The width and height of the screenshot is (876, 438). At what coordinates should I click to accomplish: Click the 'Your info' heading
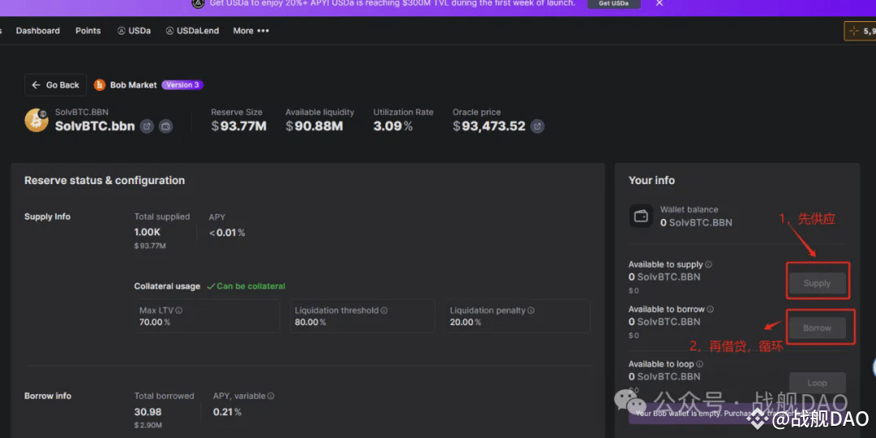[651, 180]
